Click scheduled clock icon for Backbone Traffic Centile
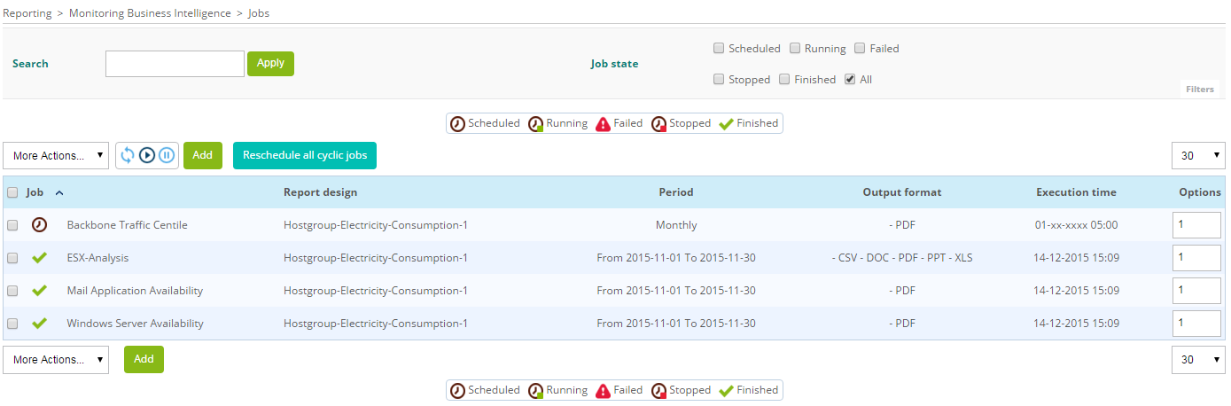Image resolution: width=1231 pixels, height=406 pixels. click(39, 225)
